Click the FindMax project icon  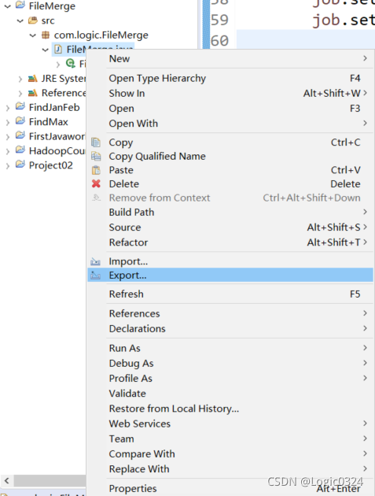20,121
